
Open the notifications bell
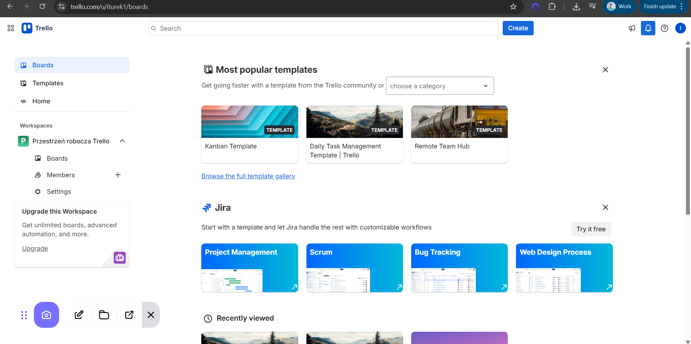coord(648,28)
